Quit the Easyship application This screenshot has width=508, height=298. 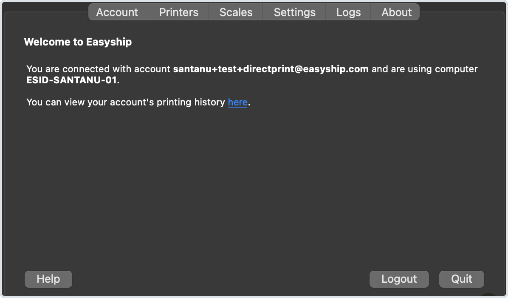click(x=461, y=279)
